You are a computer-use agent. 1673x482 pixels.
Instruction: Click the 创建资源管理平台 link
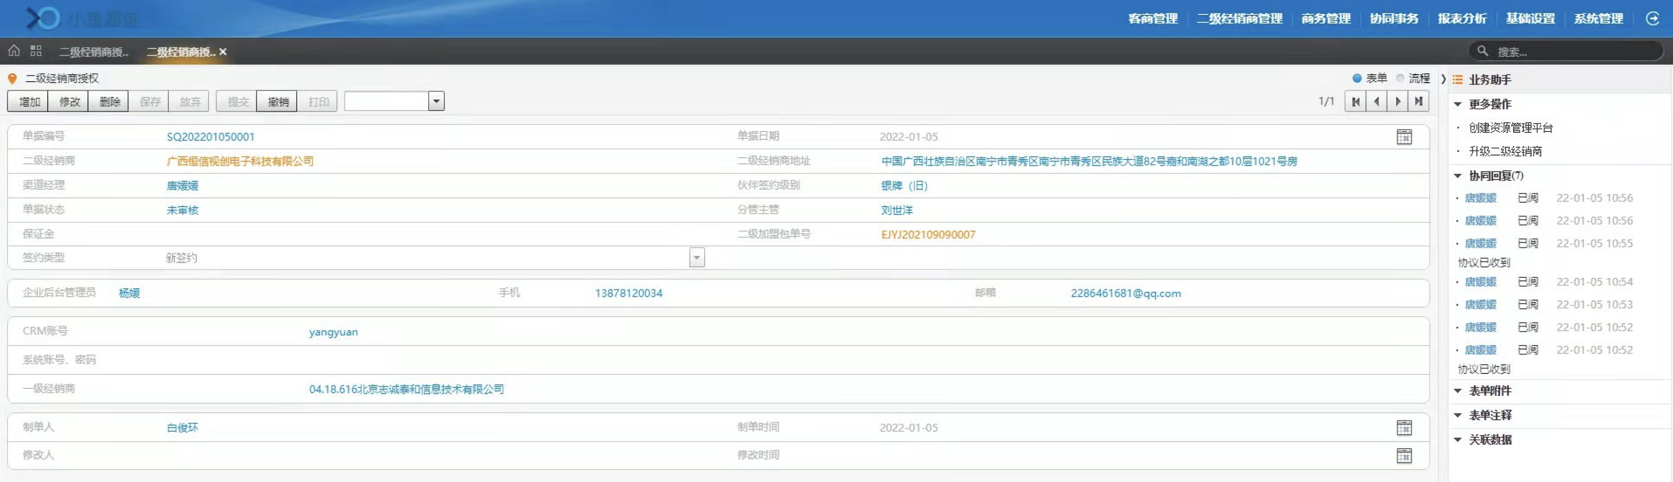pyautogui.click(x=1511, y=128)
